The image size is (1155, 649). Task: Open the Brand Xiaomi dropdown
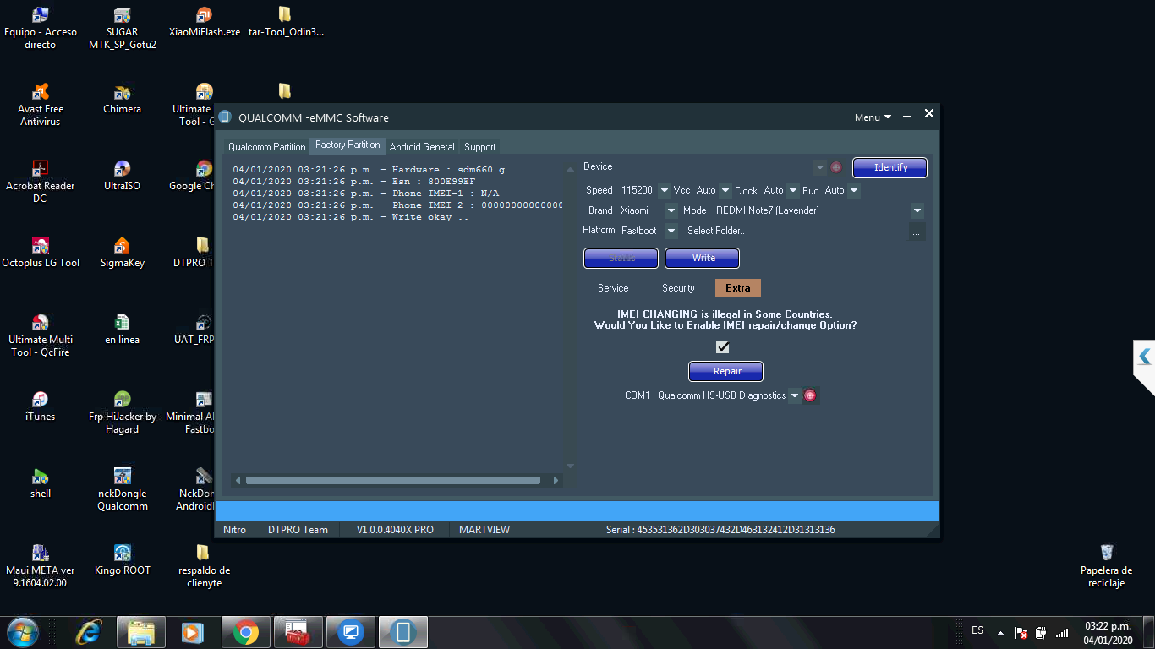(x=671, y=210)
